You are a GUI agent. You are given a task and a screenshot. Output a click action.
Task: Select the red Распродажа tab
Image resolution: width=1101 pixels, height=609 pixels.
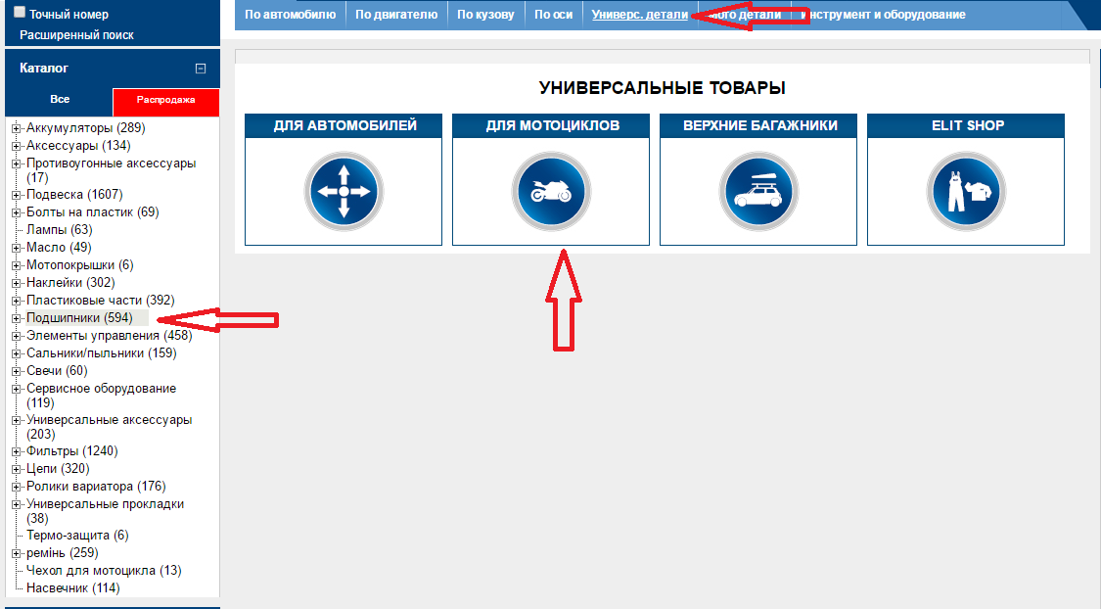pyautogui.click(x=165, y=100)
